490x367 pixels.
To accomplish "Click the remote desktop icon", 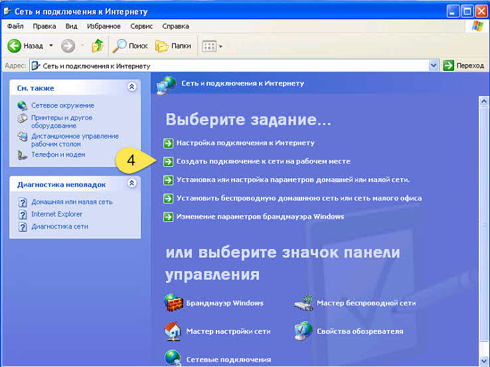I will point(22,136).
